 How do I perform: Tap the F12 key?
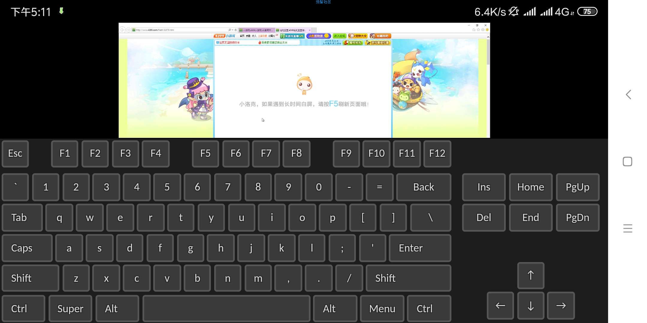coord(437,154)
